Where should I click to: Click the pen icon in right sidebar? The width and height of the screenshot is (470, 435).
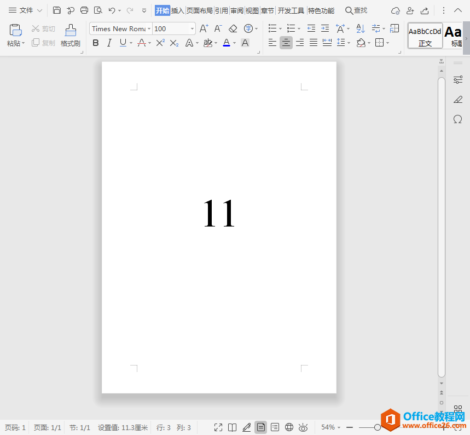point(458,99)
